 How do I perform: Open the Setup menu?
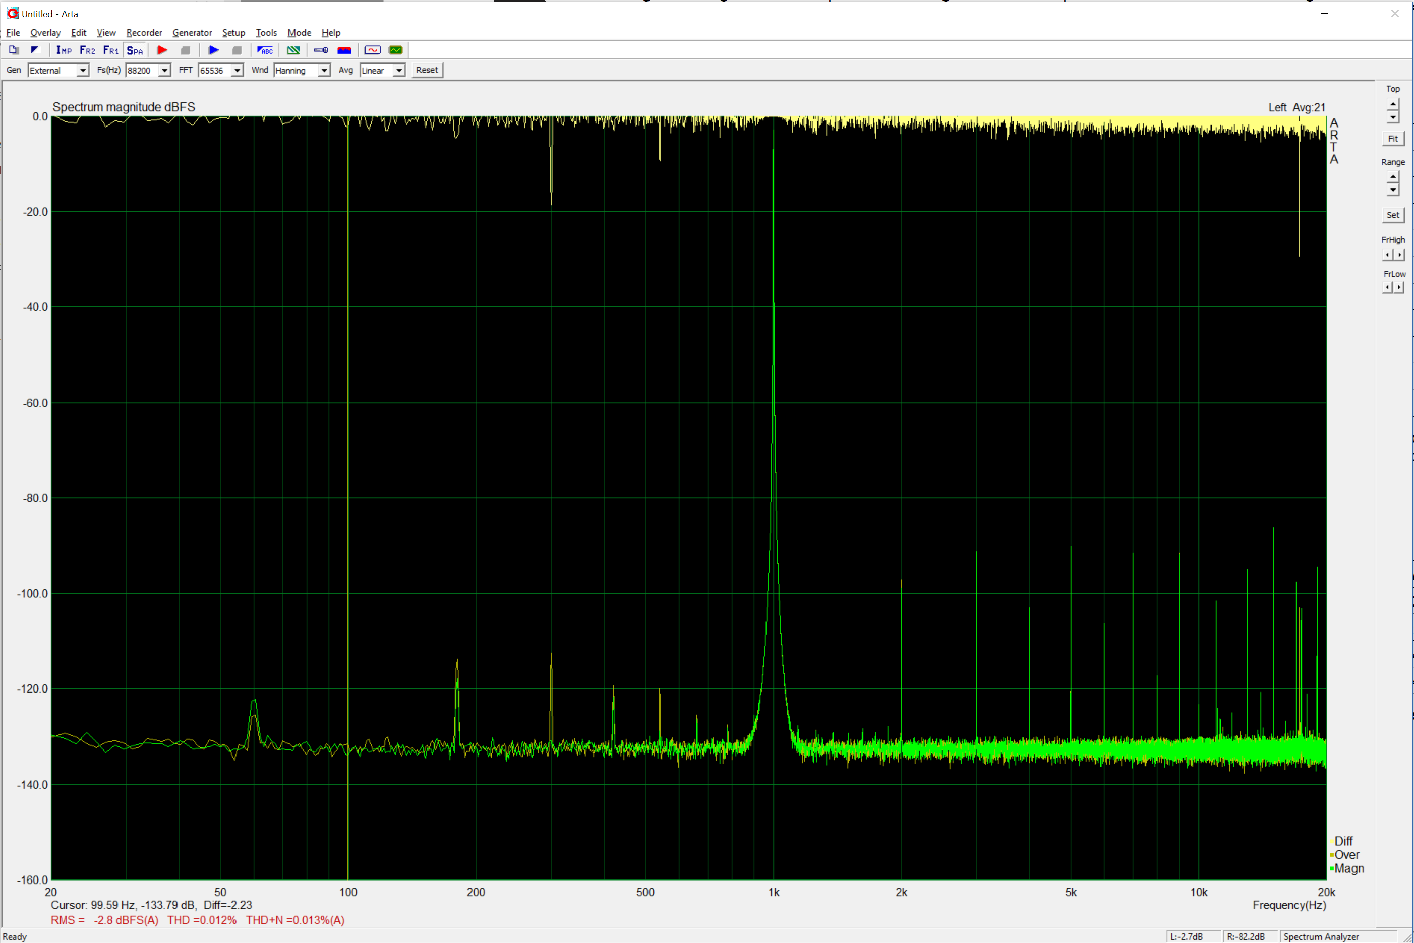pyautogui.click(x=233, y=32)
